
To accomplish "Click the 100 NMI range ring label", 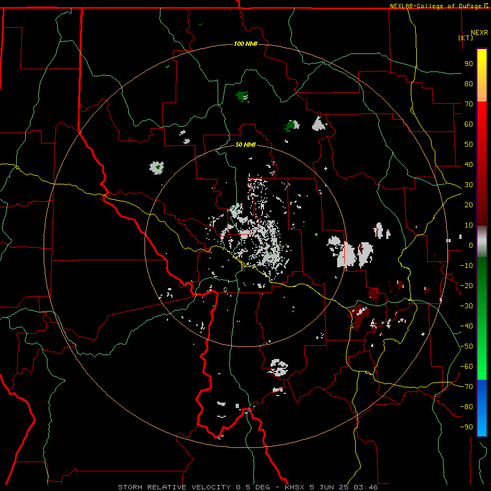I will tap(245, 44).
